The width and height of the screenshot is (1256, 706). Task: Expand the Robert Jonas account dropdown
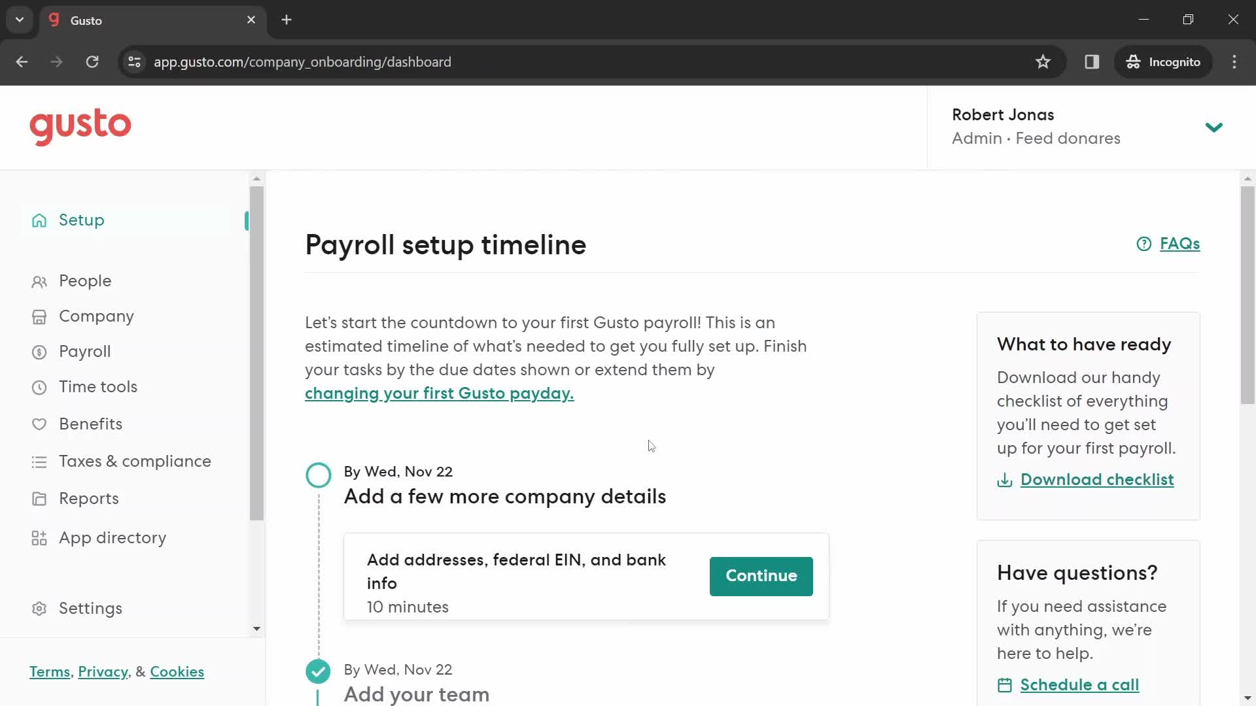(1213, 126)
